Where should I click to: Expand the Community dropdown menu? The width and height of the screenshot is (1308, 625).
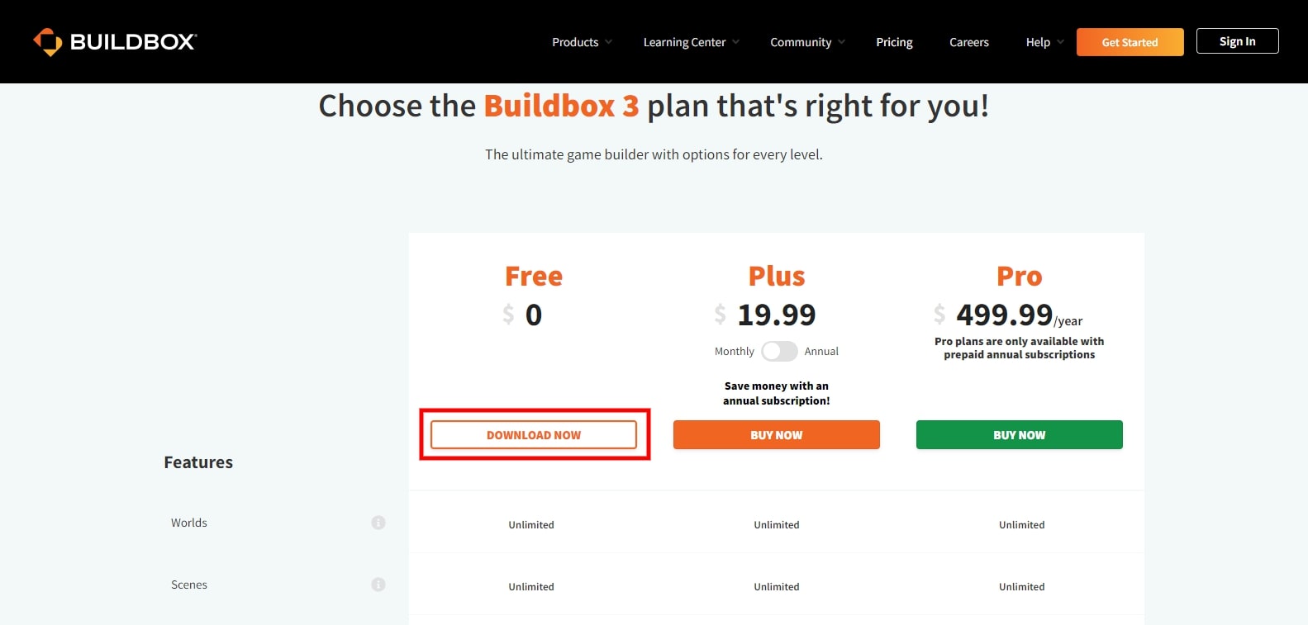[806, 42]
